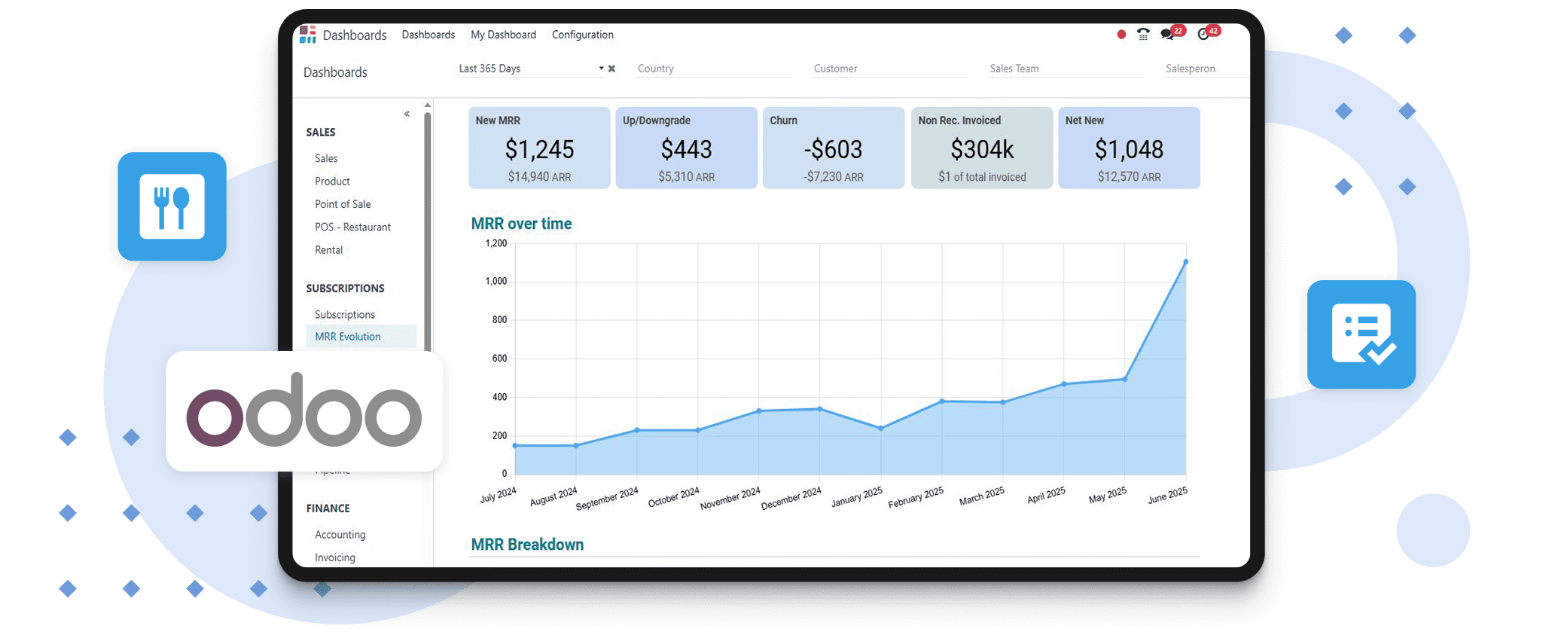Open the VoIP phone dialer icon

(x=1143, y=35)
